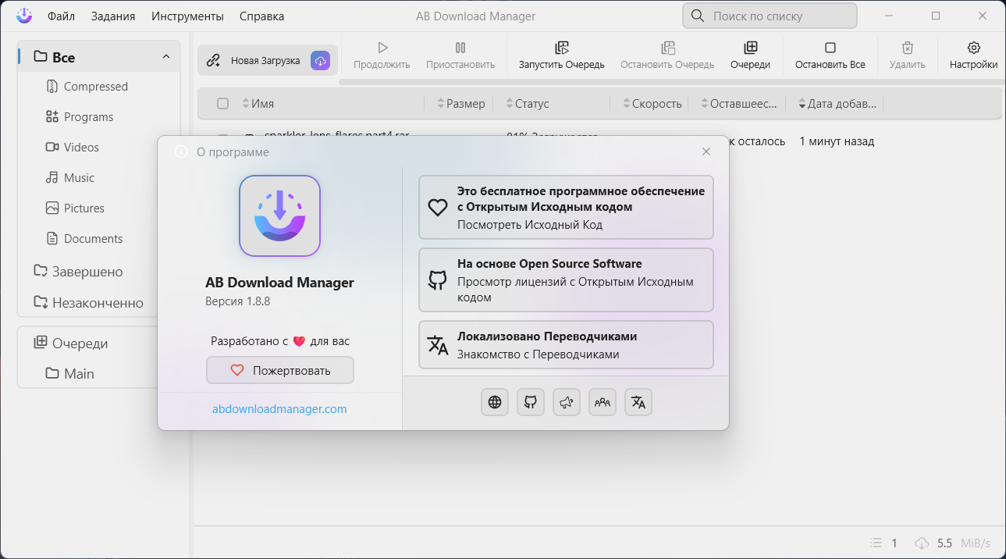Open the Файл menu
The width and height of the screenshot is (1006, 559).
point(61,16)
